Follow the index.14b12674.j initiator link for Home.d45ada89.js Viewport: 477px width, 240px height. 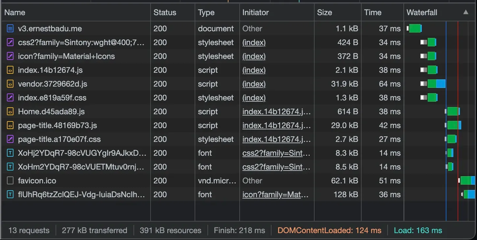point(276,111)
